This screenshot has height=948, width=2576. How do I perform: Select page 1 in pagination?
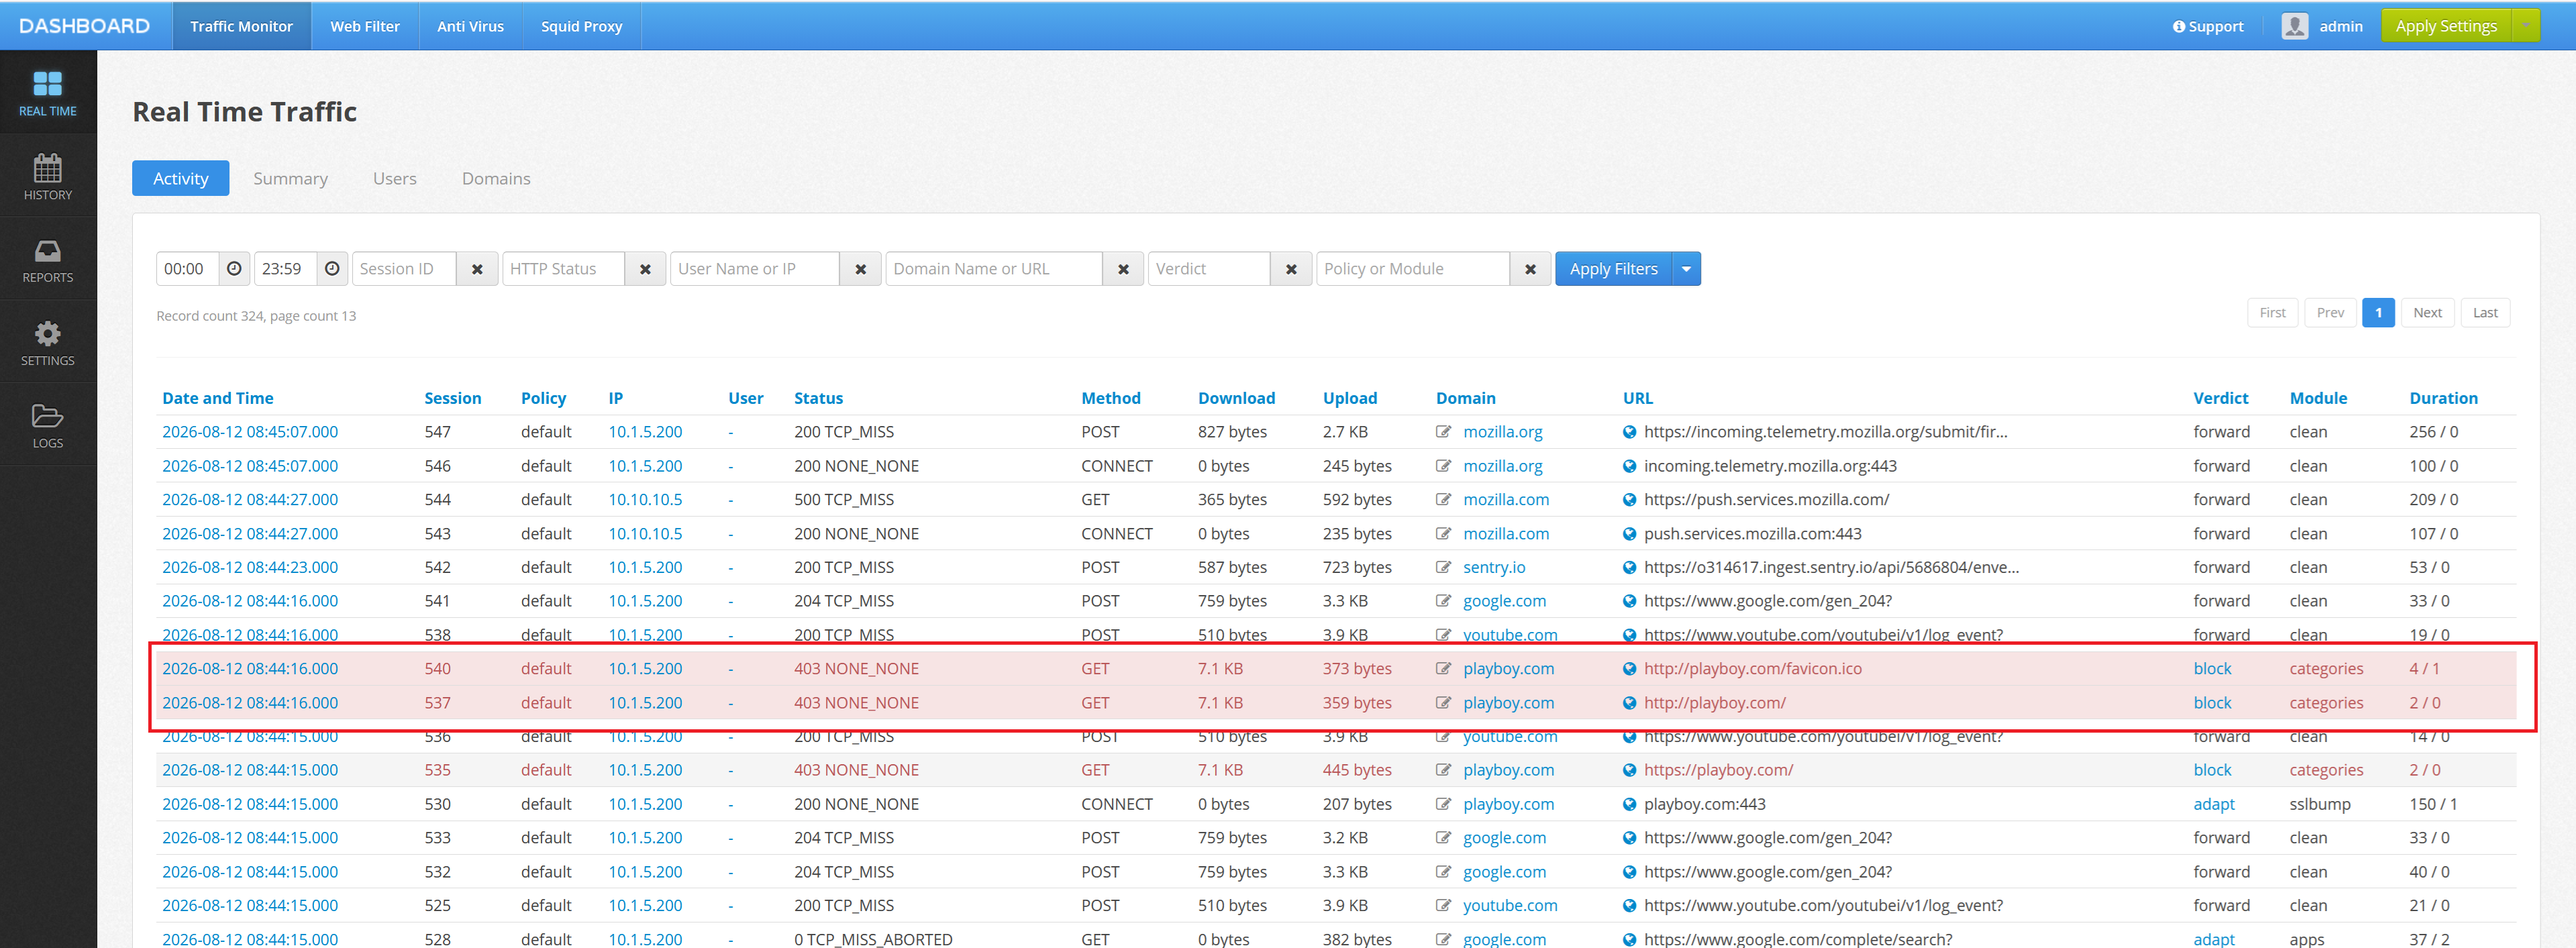[2378, 313]
